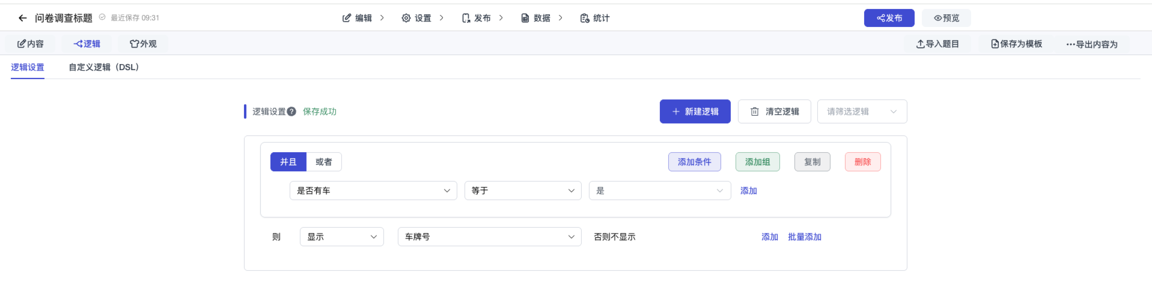Open the 是 value dropdown
Viewport: 1152px width, 308px height.
(x=660, y=191)
